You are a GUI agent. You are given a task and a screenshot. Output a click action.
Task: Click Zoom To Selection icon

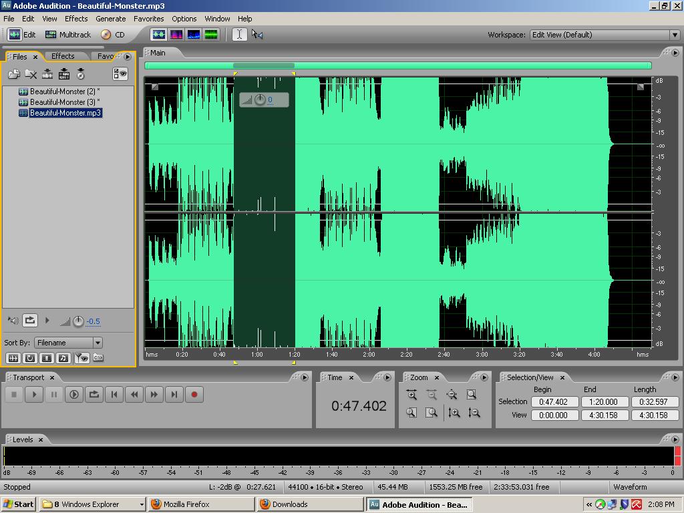472,395
